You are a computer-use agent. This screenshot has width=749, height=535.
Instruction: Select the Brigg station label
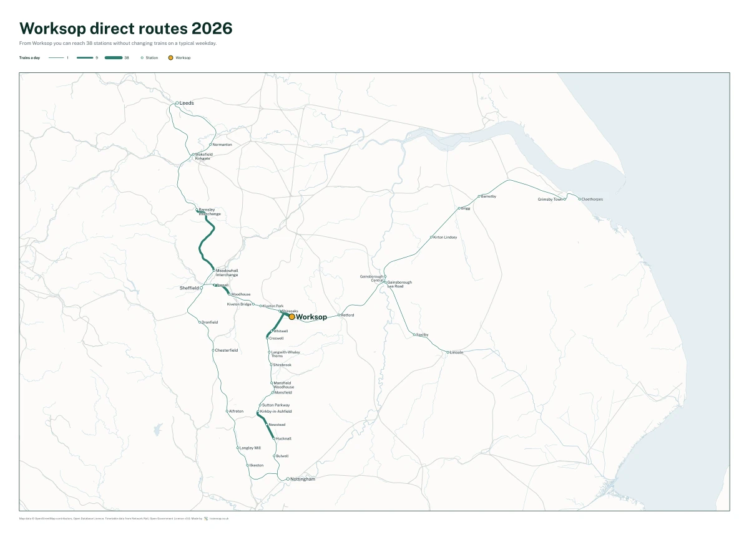click(x=465, y=208)
